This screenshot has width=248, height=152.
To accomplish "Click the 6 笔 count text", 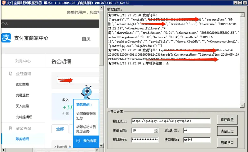I will coord(65,114).
